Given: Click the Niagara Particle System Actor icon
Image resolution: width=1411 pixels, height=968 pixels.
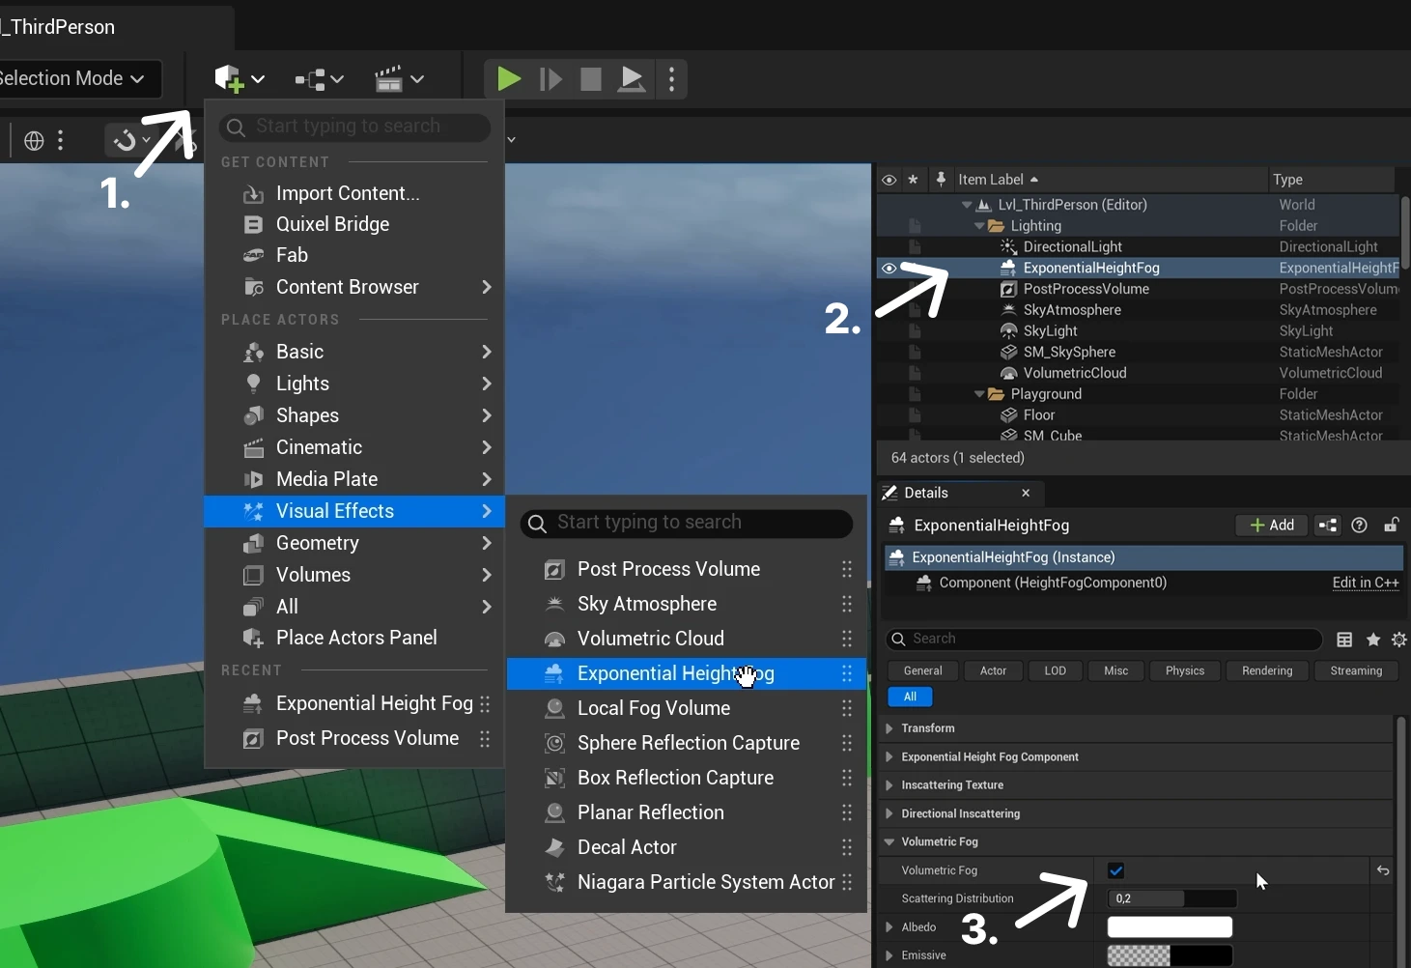Looking at the screenshot, I should click(554, 883).
